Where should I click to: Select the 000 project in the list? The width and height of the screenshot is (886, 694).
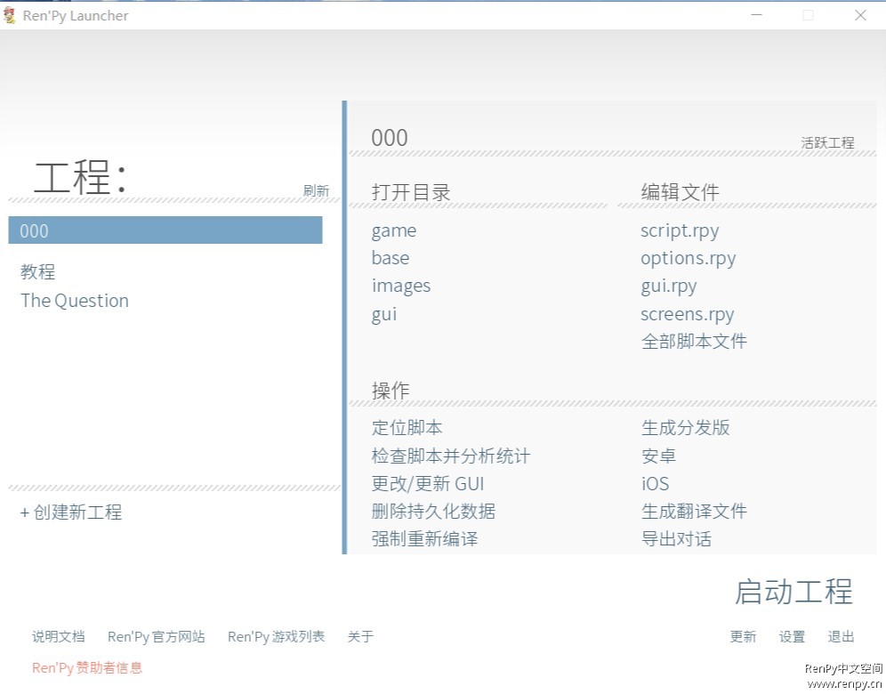165,230
